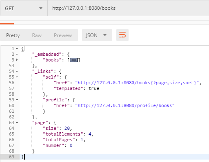Open the self href books link
The height and width of the screenshot is (162, 209).
click(137, 83)
